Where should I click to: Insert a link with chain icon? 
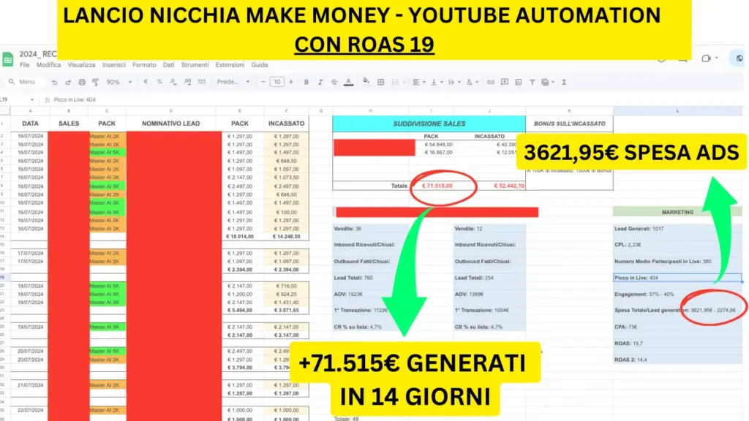[491, 82]
